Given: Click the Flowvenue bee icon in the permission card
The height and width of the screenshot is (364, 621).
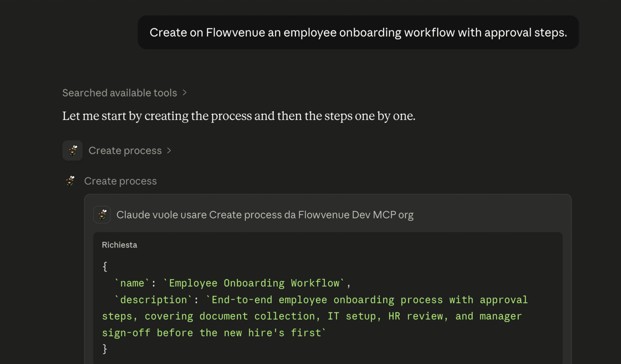Looking at the screenshot, I should pos(102,214).
